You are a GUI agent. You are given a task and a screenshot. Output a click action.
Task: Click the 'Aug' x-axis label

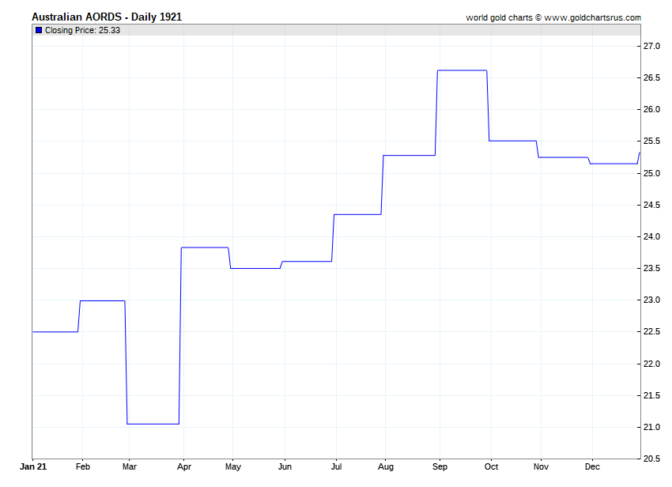click(385, 467)
